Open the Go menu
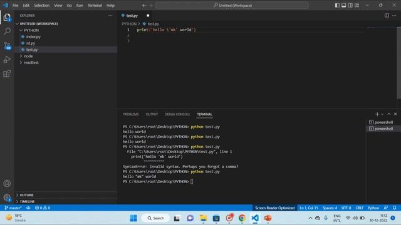401x225 pixels. coord(70,6)
